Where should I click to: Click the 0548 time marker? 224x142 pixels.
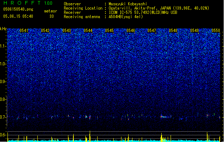(x=173, y=31)
